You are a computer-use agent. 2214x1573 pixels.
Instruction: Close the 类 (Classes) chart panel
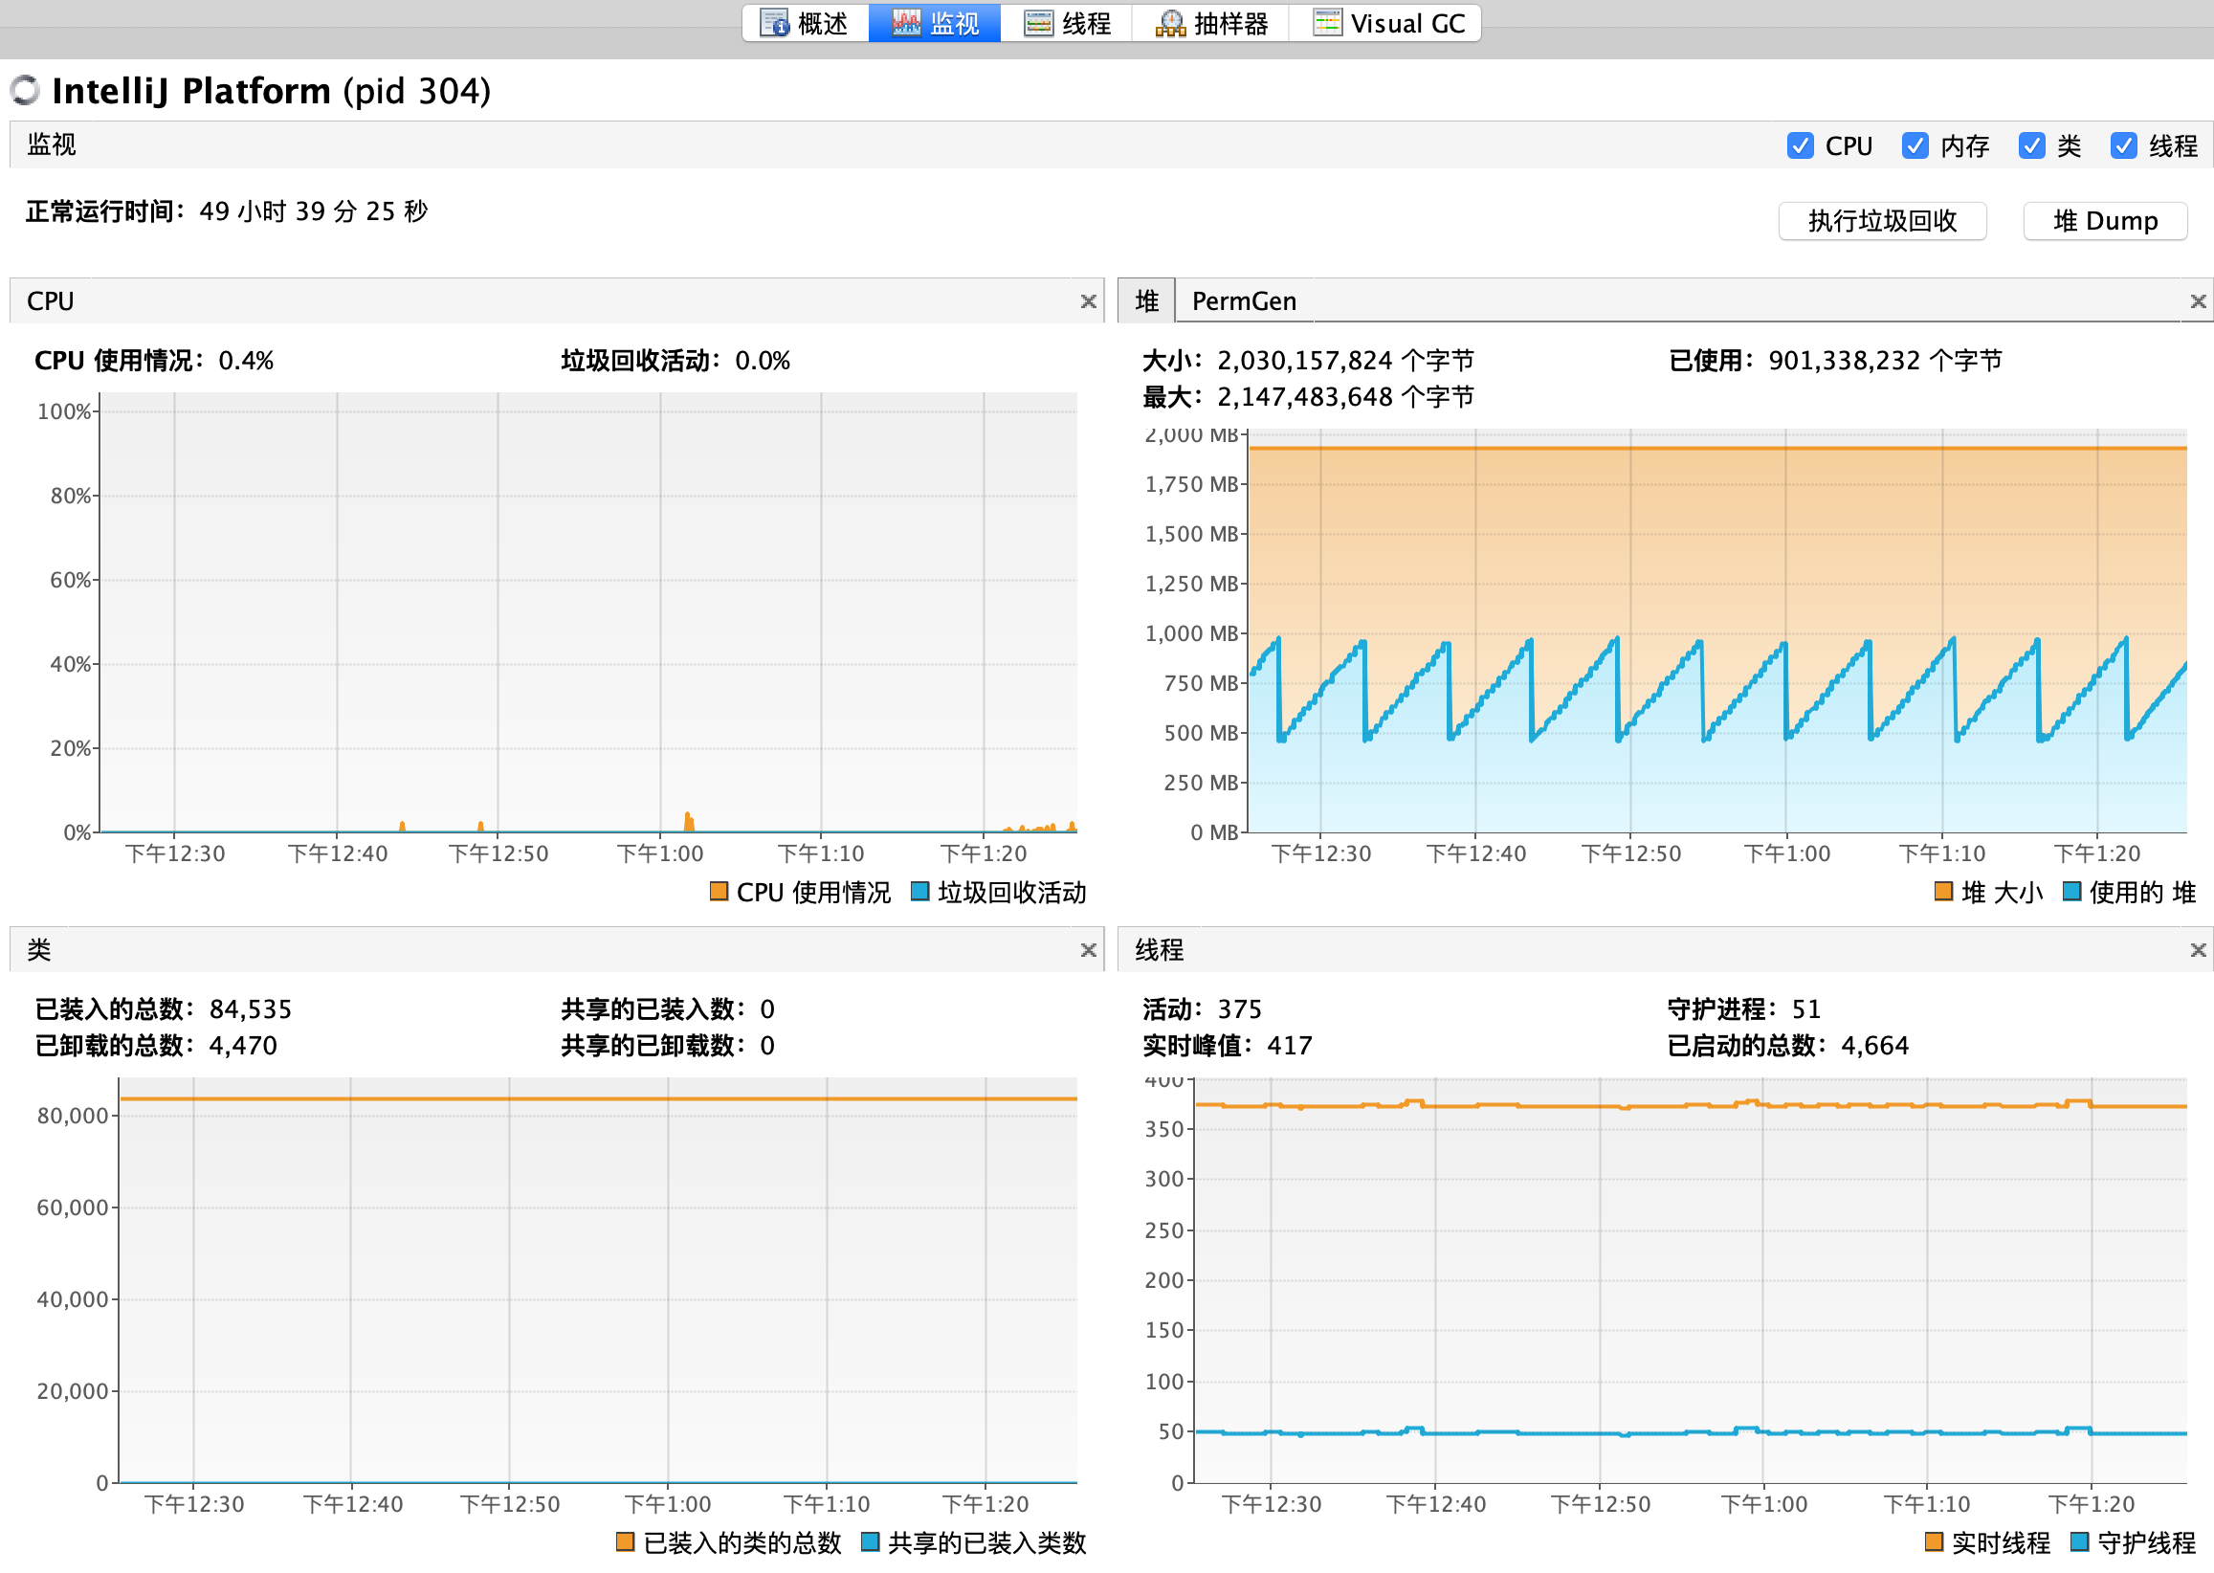[x=1088, y=950]
